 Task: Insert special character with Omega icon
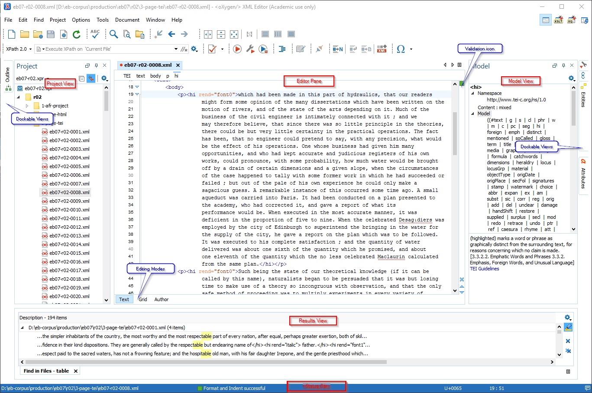(x=401, y=49)
